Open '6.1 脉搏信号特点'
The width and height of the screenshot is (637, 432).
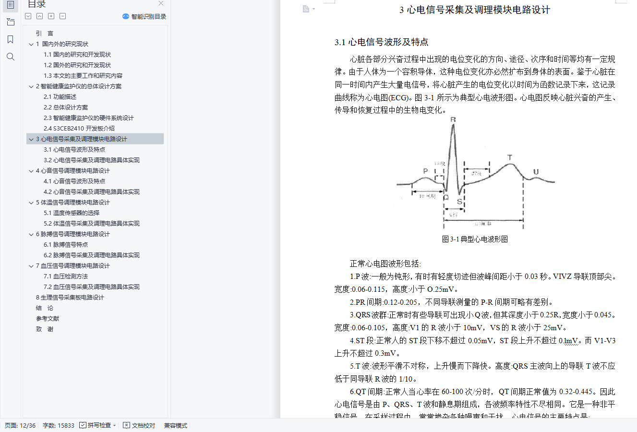pos(66,245)
